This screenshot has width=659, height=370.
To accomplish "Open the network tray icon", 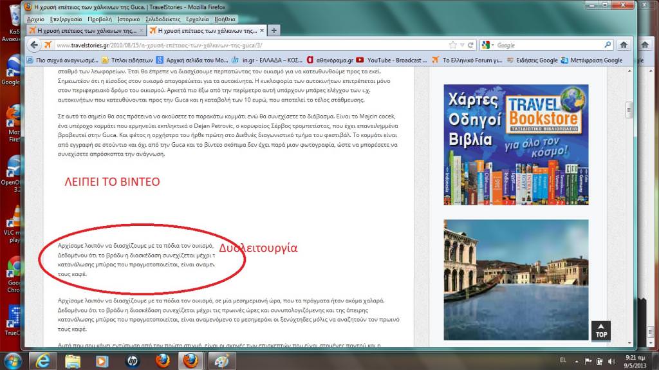I will point(600,361).
